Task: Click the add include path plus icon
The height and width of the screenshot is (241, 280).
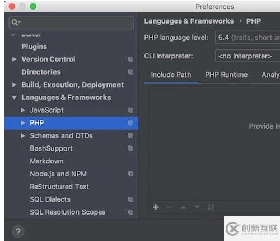Action: (156, 207)
